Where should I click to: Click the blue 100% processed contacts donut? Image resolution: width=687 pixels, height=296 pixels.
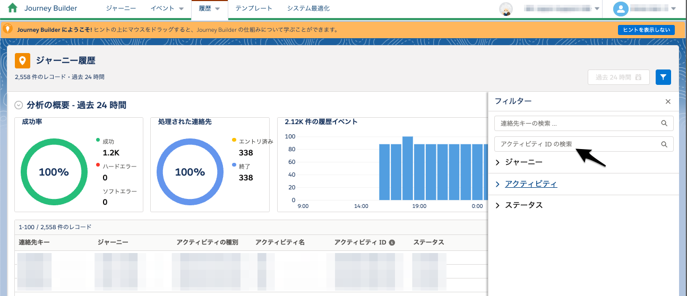click(x=190, y=172)
